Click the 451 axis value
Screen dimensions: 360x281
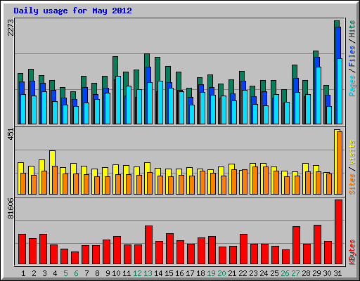[x=11, y=134]
